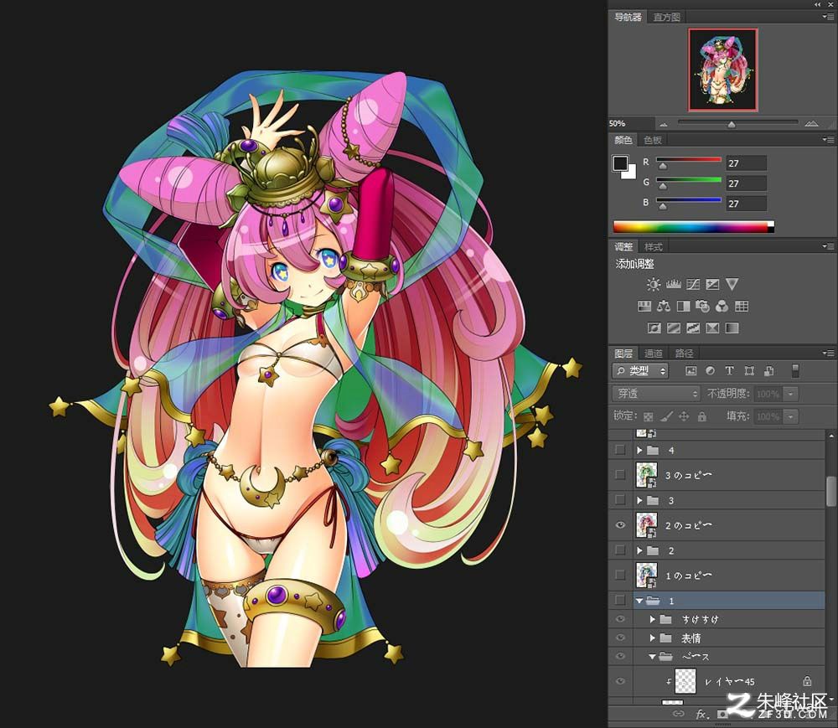Hide the 2のコピー layer

tap(620, 525)
